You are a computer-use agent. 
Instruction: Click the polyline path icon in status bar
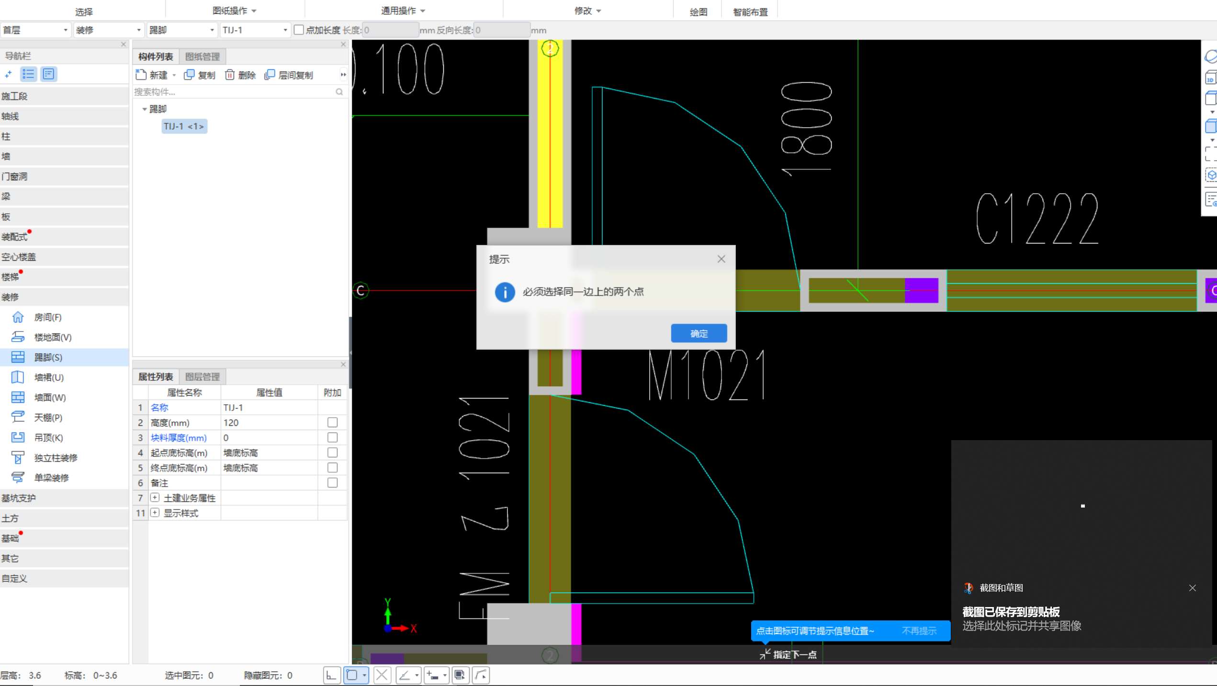[x=481, y=675]
